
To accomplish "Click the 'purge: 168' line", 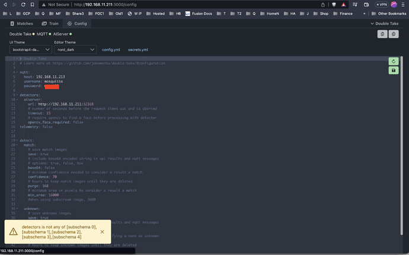I will click(38, 186).
